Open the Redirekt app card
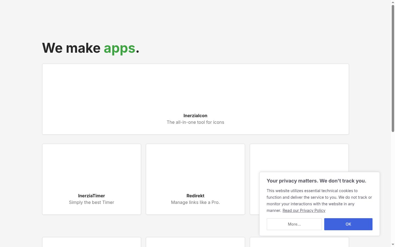Screen dimensions: 395x247 pyautogui.click(x=195, y=179)
